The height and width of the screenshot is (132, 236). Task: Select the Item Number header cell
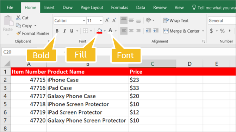[29, 72]
